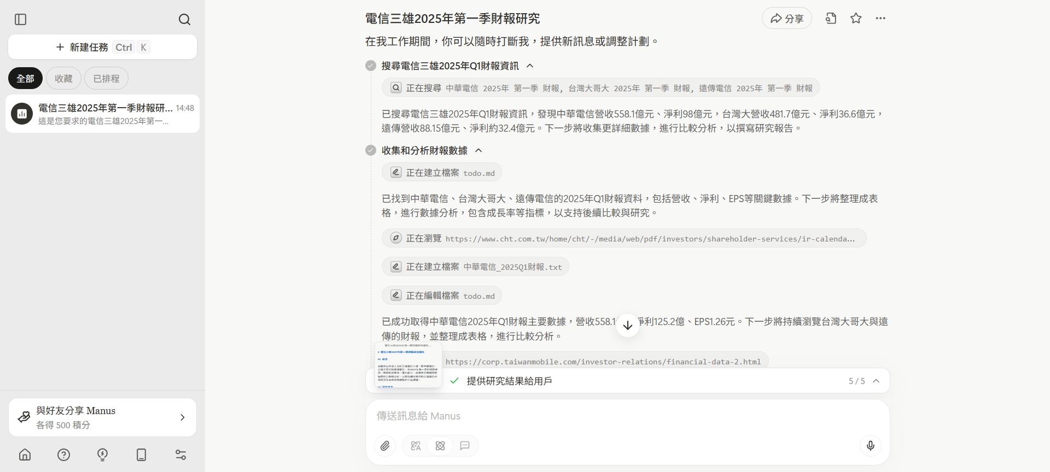Open the three-dot more options menu

(880, 19)
